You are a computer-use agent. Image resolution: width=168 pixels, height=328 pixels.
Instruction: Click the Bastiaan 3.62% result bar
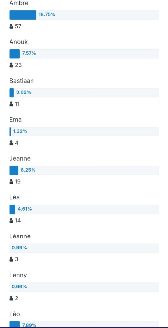(x=84, y=93)
